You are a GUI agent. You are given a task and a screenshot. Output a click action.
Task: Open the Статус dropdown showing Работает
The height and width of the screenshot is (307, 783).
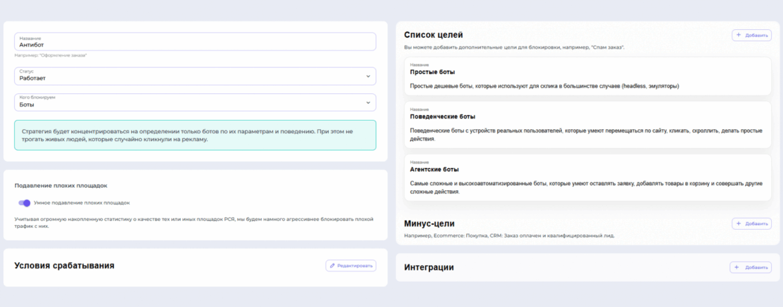(194, 76)
